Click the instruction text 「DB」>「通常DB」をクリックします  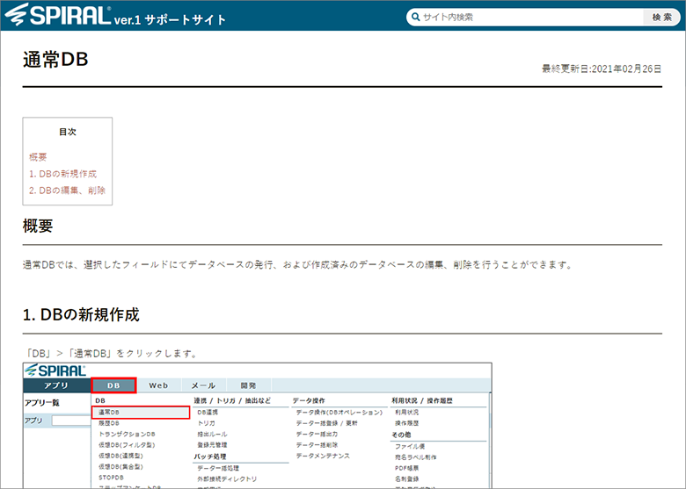coord(111,354)
